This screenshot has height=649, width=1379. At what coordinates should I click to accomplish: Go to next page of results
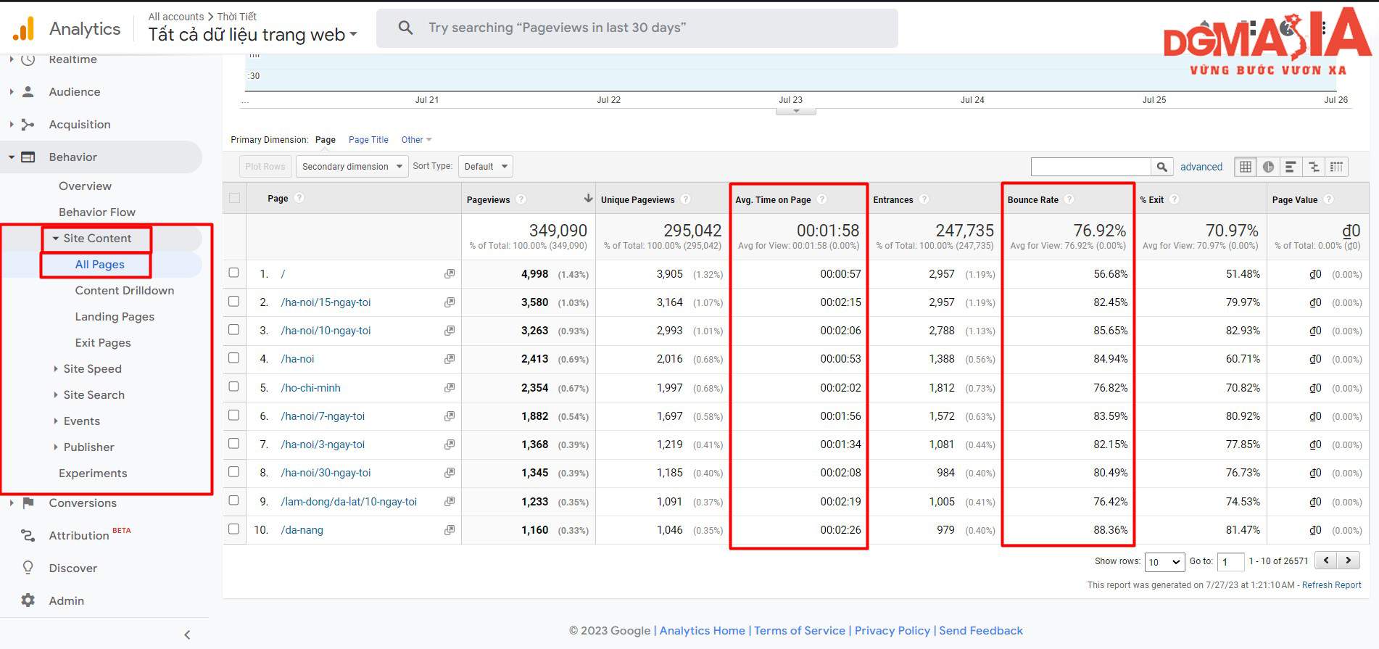1349,560
